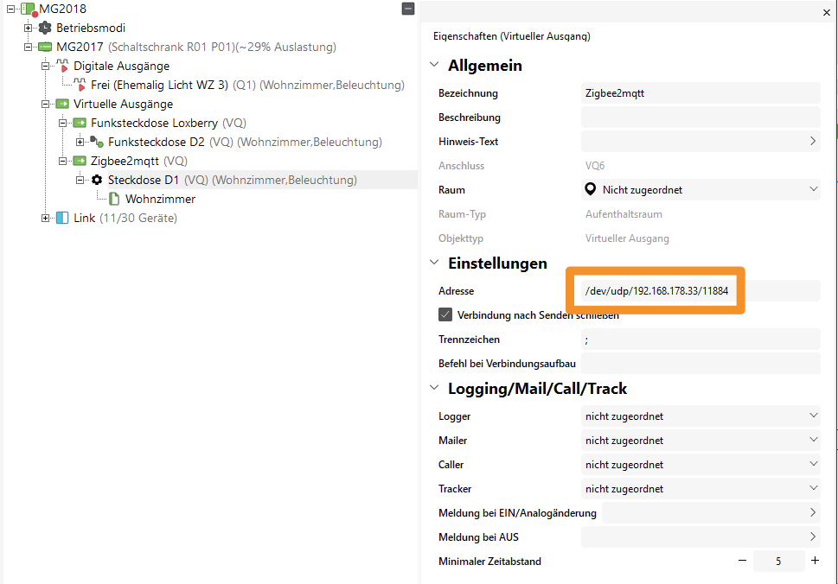Click the Steckdose D1 gear icon

97,180
